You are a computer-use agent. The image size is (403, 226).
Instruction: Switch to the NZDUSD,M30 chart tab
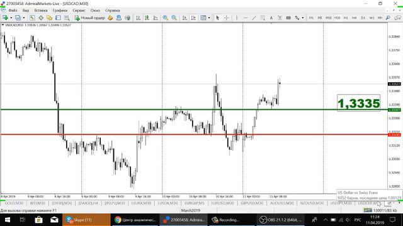[x=312, y=203]
